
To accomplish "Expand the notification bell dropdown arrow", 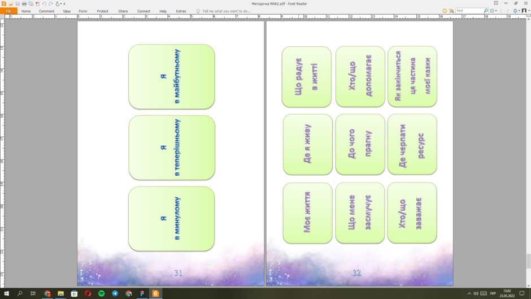I will pos(520,11).
